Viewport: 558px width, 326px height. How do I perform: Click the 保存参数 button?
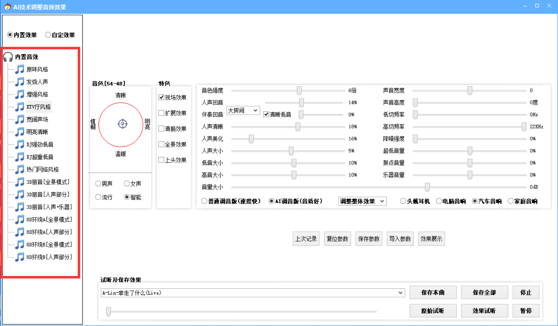[x=369, y=239]
